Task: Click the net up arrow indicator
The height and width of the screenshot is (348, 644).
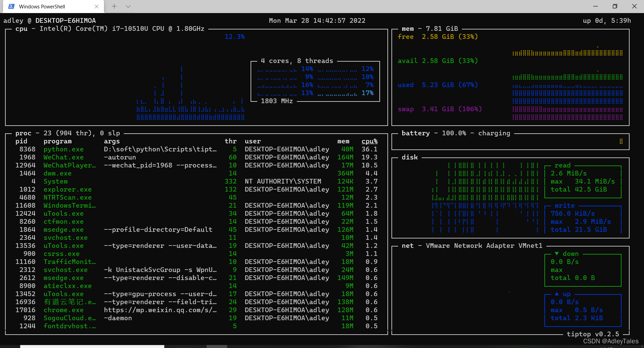Action: pos(557,294)
